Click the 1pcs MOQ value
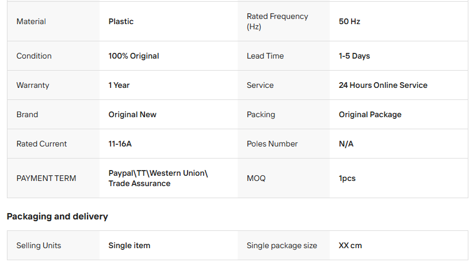 pos(347,178)
